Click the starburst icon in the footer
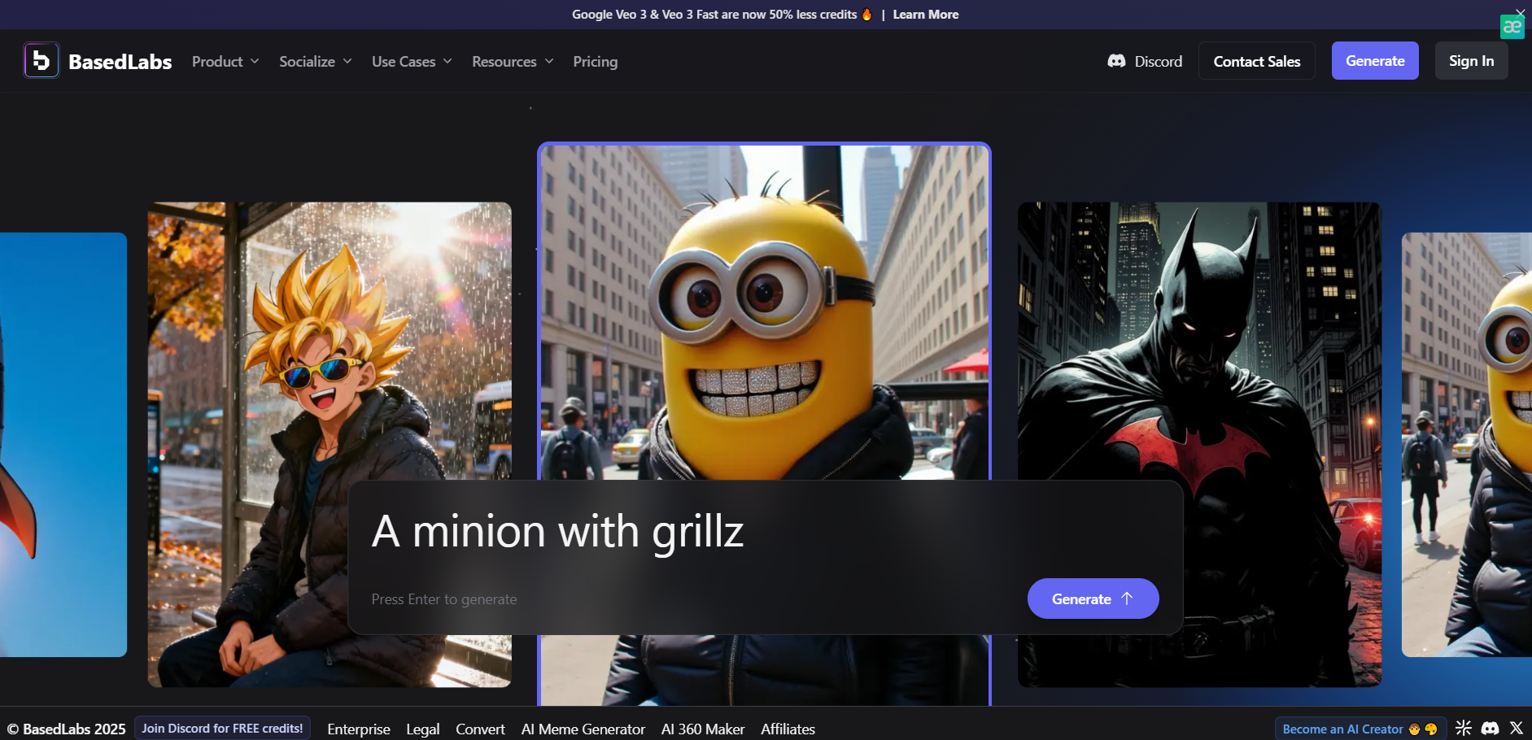 coord(1464,729)
